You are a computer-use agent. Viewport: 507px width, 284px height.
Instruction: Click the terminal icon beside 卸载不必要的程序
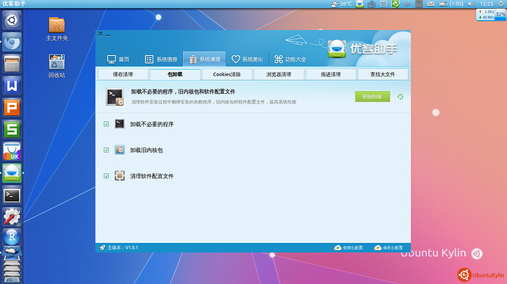120,124
